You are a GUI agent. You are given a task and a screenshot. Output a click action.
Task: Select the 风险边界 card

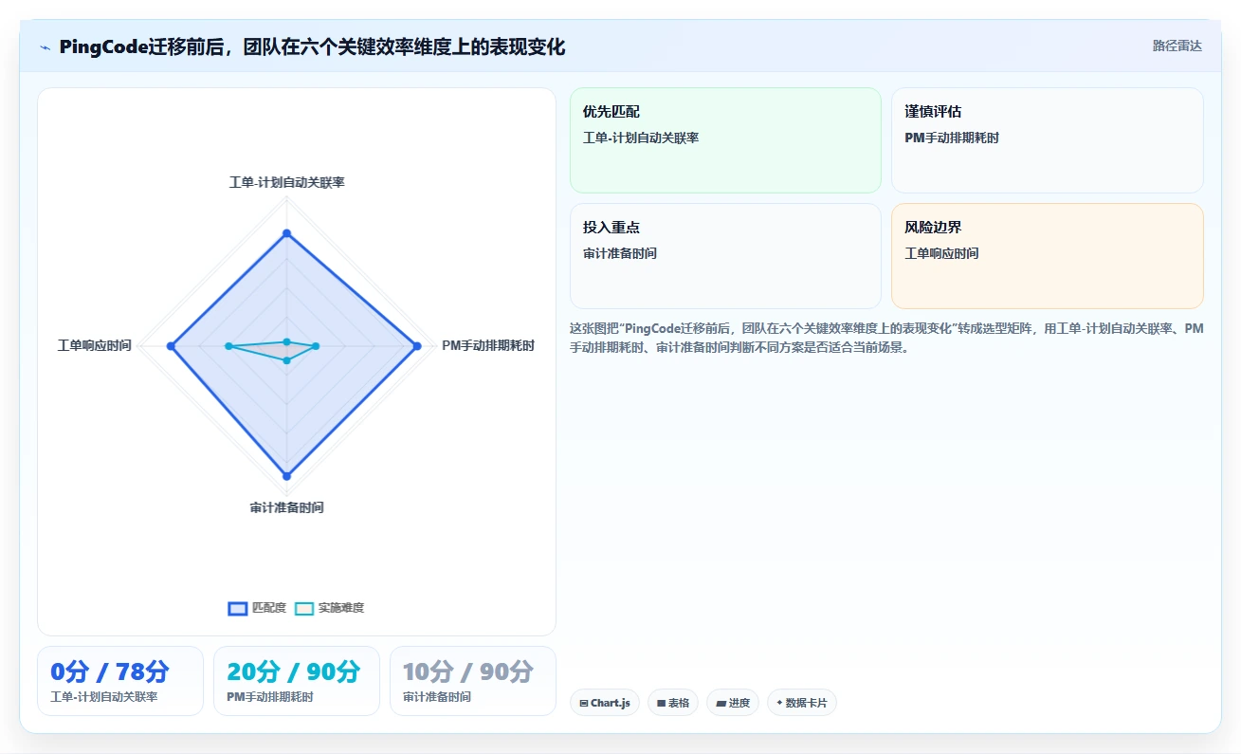[x=1048, y=256]
